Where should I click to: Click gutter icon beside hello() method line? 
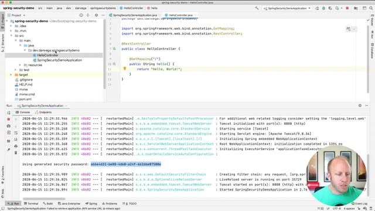114,64
